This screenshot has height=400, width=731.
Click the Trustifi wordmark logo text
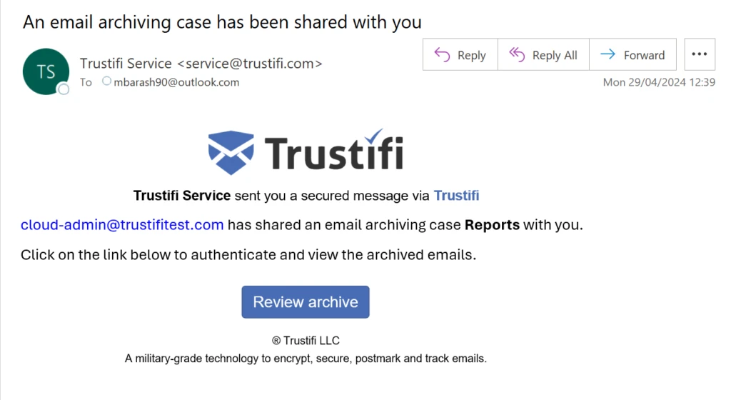point(334,150)
